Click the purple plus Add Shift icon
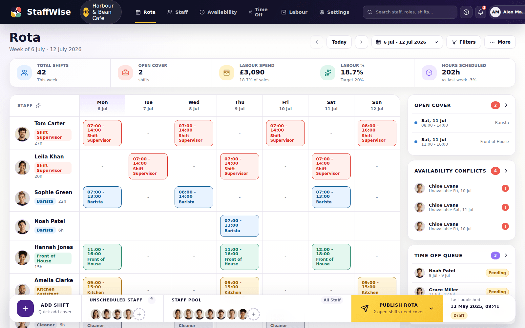 click(x=25, y=308)
